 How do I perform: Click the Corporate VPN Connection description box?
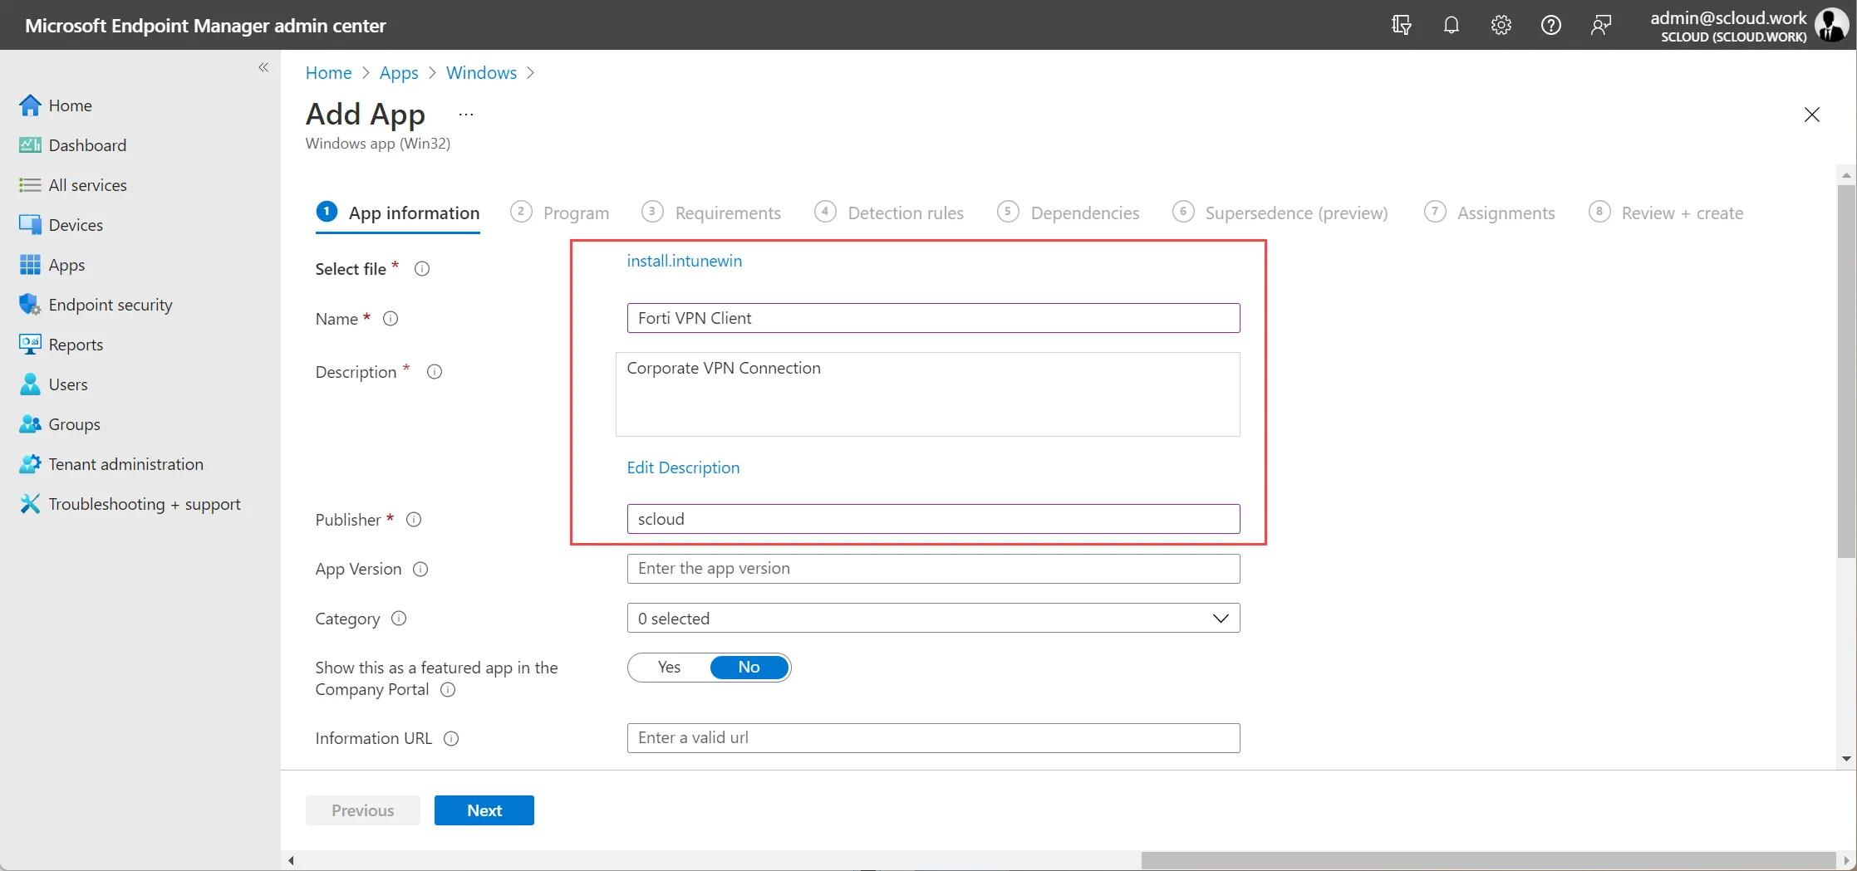(x=927, y=395)
